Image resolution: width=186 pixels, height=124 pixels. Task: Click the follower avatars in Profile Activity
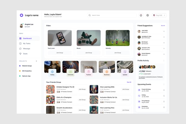[x=147, y=67]
